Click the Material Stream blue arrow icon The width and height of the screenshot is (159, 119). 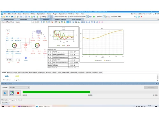(7, 76)
